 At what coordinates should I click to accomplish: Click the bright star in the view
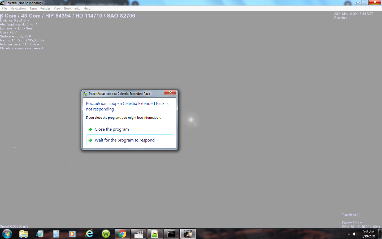point(191,119)
